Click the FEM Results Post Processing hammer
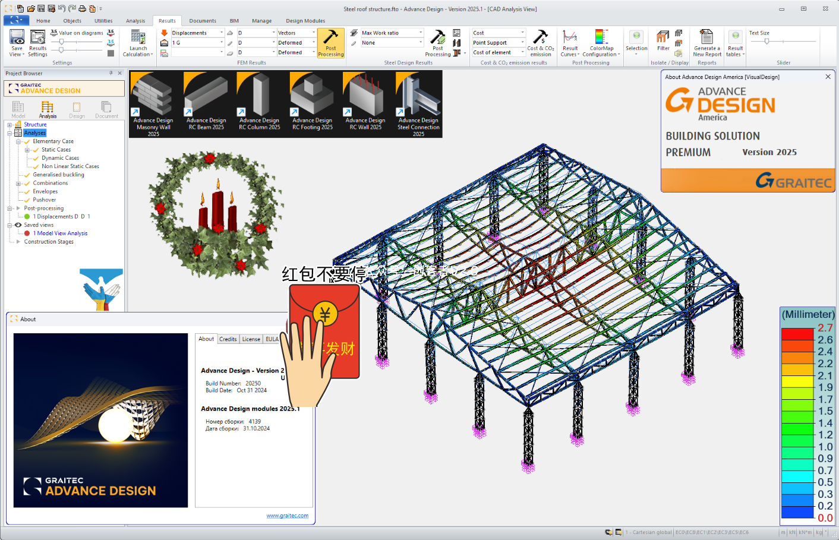Screen dimensions: 839x540 click(330, 43)
